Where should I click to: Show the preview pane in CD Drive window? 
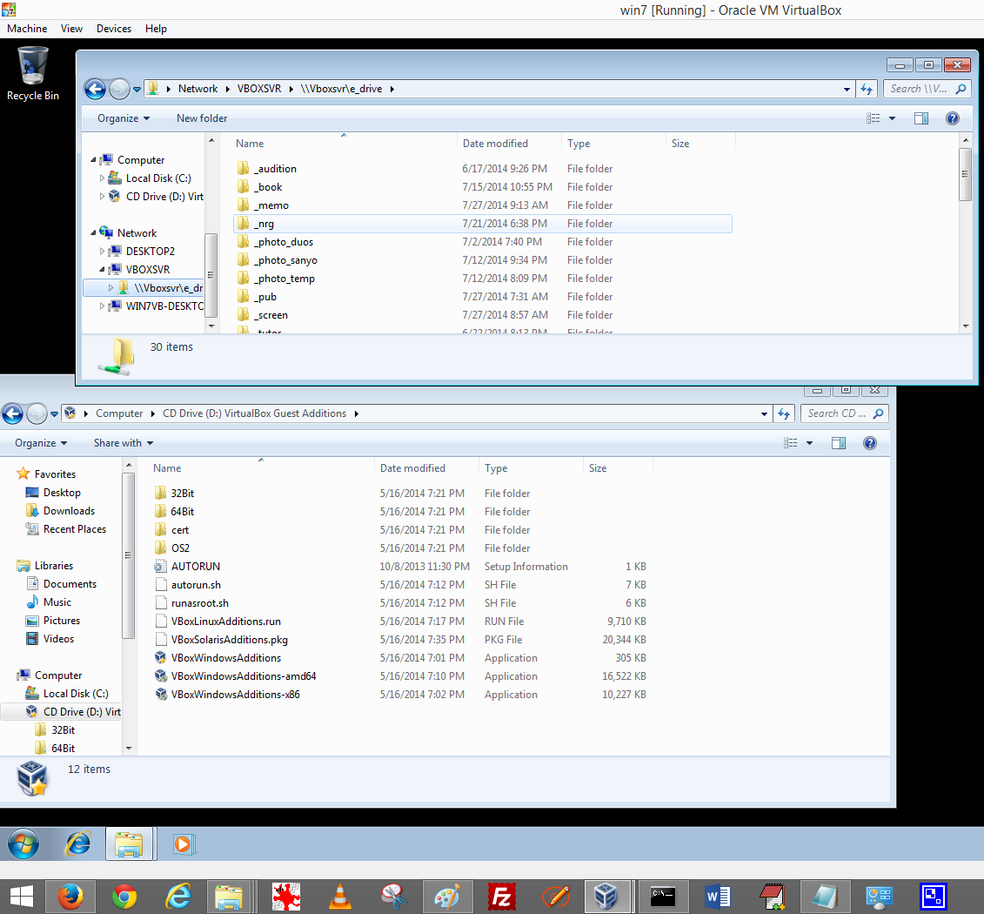[x=839, y=443]
